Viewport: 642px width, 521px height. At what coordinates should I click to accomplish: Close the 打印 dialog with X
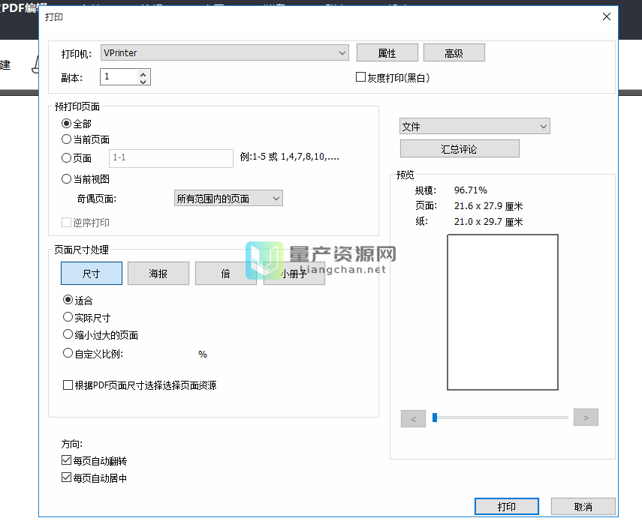(x=607, y=16)
